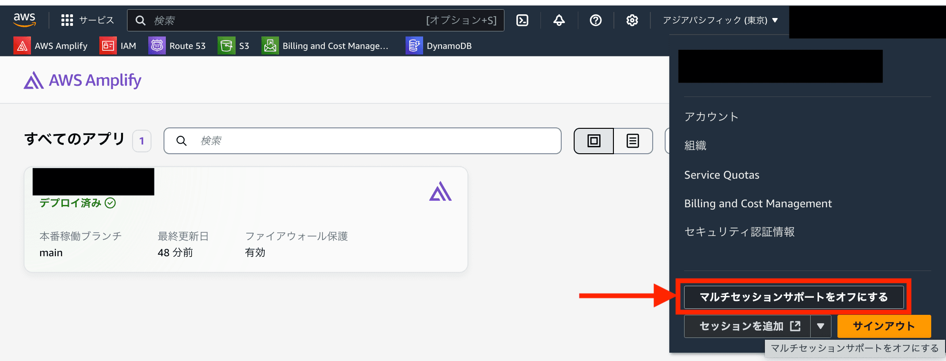Select アカウント from account menu
The width and height of the screenshot is (946, 361).
point(711,117)
